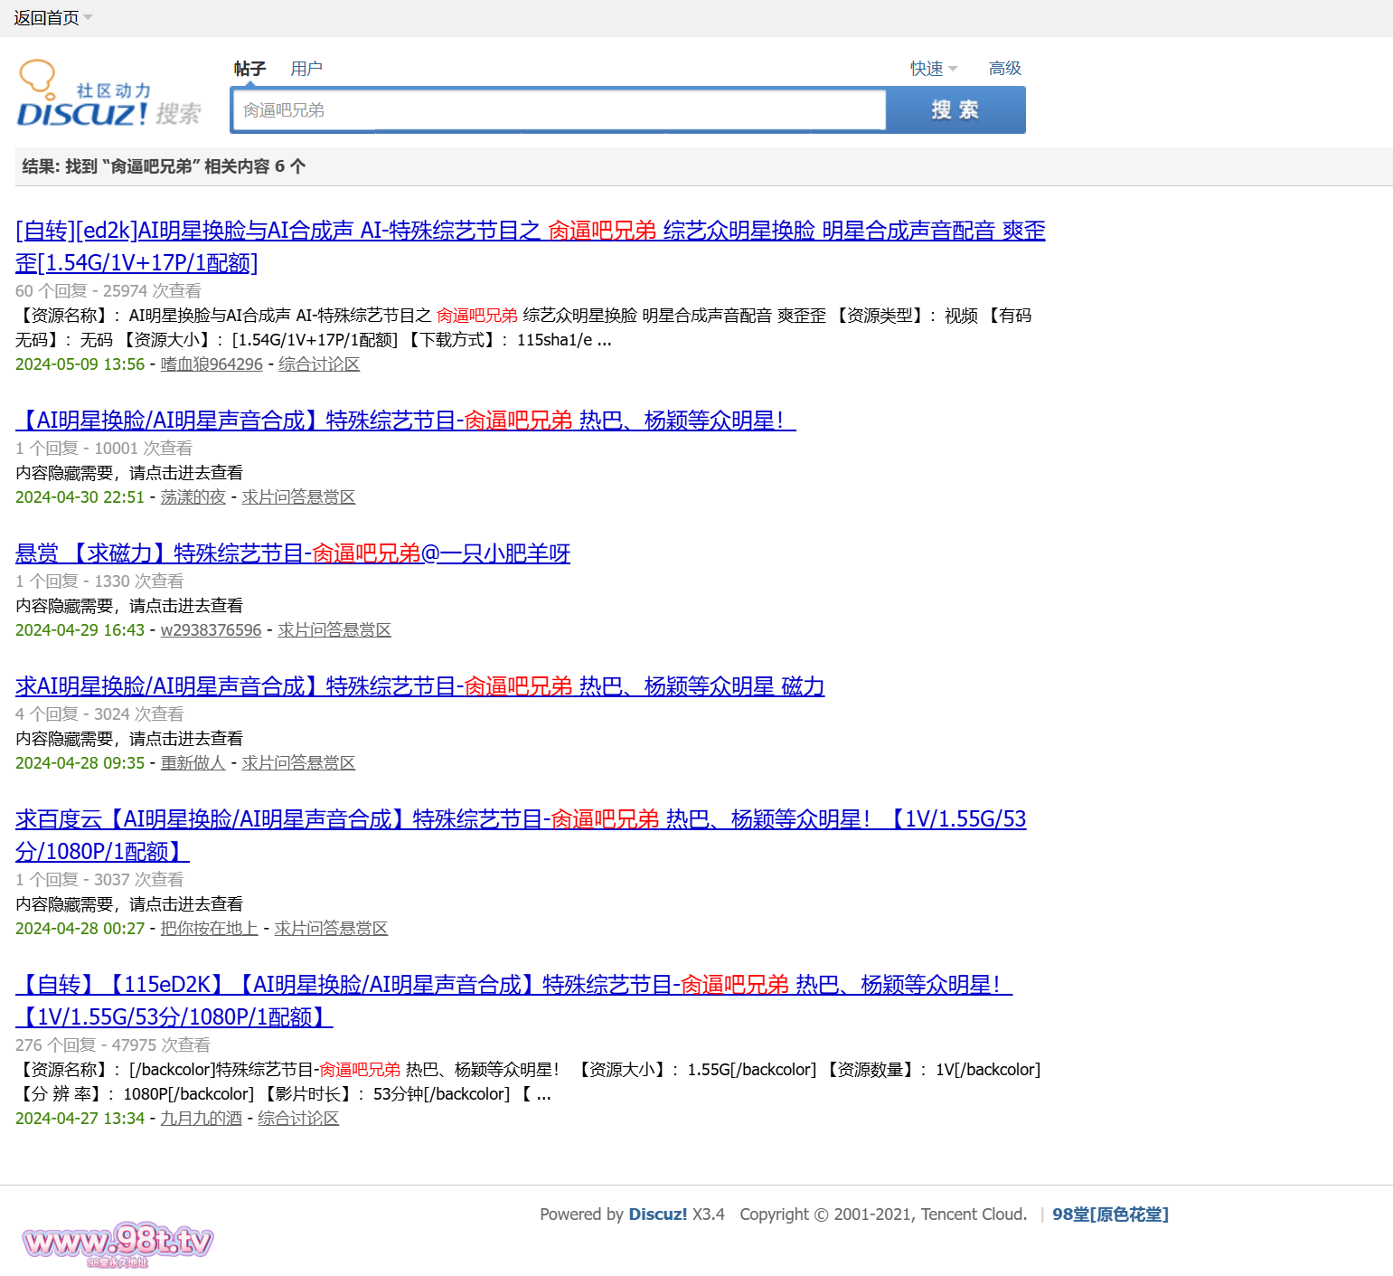This screenshot has width=1393, height=1276.
Task: Switch to the 用户 search tab
Action: pyautogui.click(x=306, y=69)
